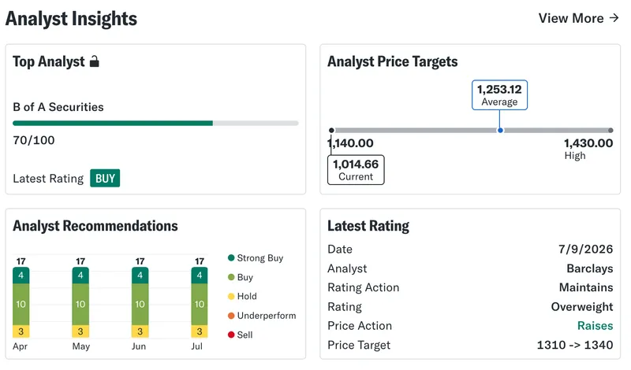The width and height of the screenshot is (631, 370).
Task: Click the green Raises price action text
Action: 595,325
